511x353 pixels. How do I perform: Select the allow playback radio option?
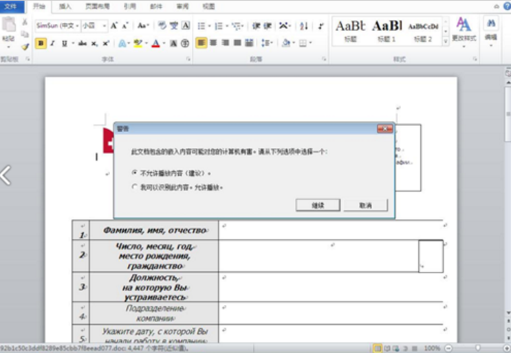pyautogui.click(x=135, y=186)
